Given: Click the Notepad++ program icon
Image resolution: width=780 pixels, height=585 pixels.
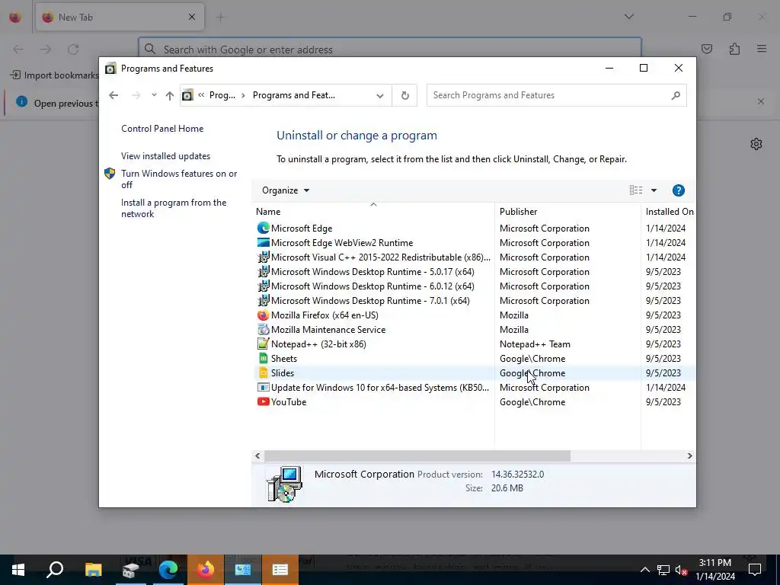Looking at the screenshot, I should [x=263, y=344].
